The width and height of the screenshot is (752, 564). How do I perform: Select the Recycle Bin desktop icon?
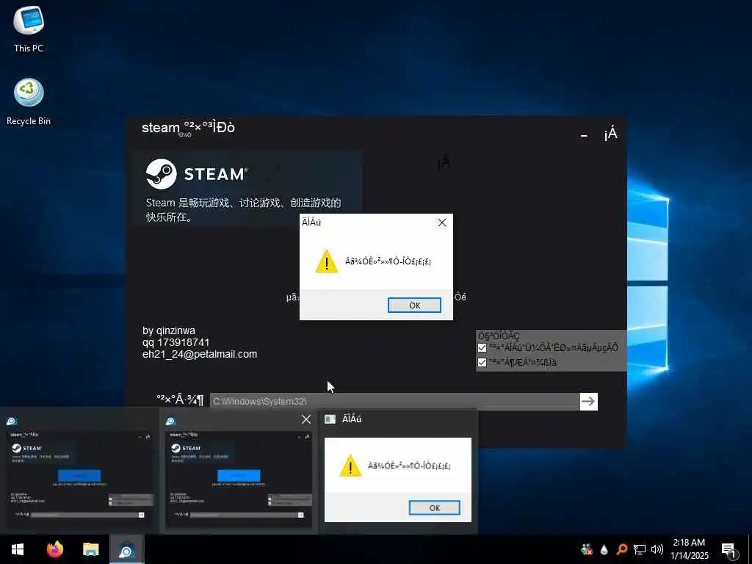click(29, 102)
